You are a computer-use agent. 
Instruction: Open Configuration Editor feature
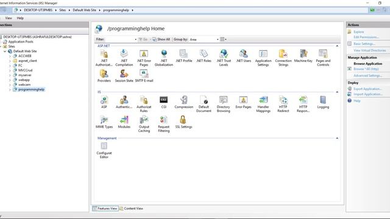coord(104,150)
